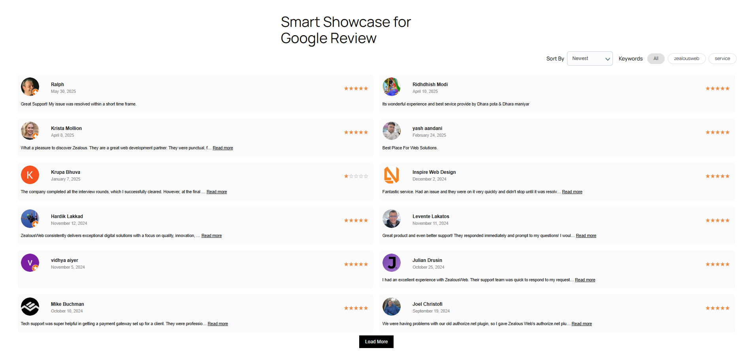Click yash aandani's five-star rating
Viewport: 752px width, 352px height.
(x=717, y=132)
